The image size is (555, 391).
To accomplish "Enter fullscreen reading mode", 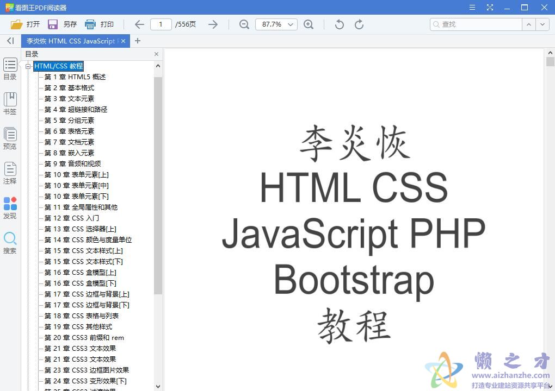I will coord(490,7).
